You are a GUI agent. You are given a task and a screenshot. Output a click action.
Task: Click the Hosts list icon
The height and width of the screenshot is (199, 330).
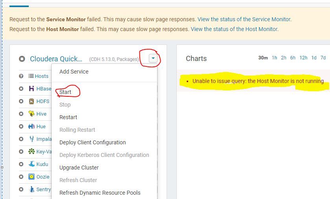(31, 76)
